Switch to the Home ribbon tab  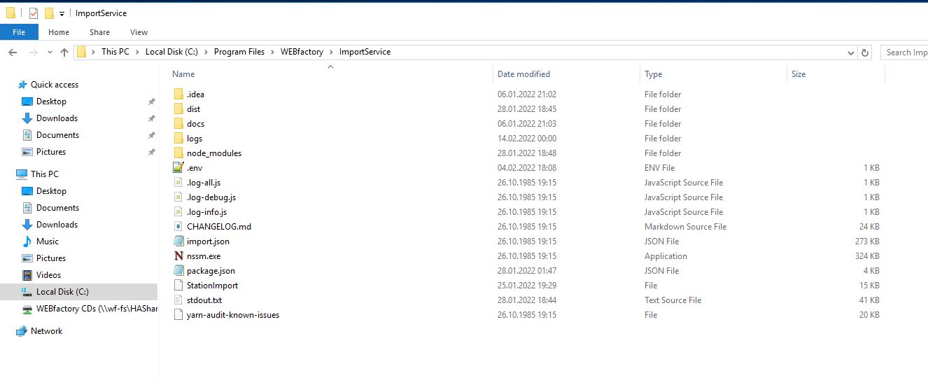(59, 32)
